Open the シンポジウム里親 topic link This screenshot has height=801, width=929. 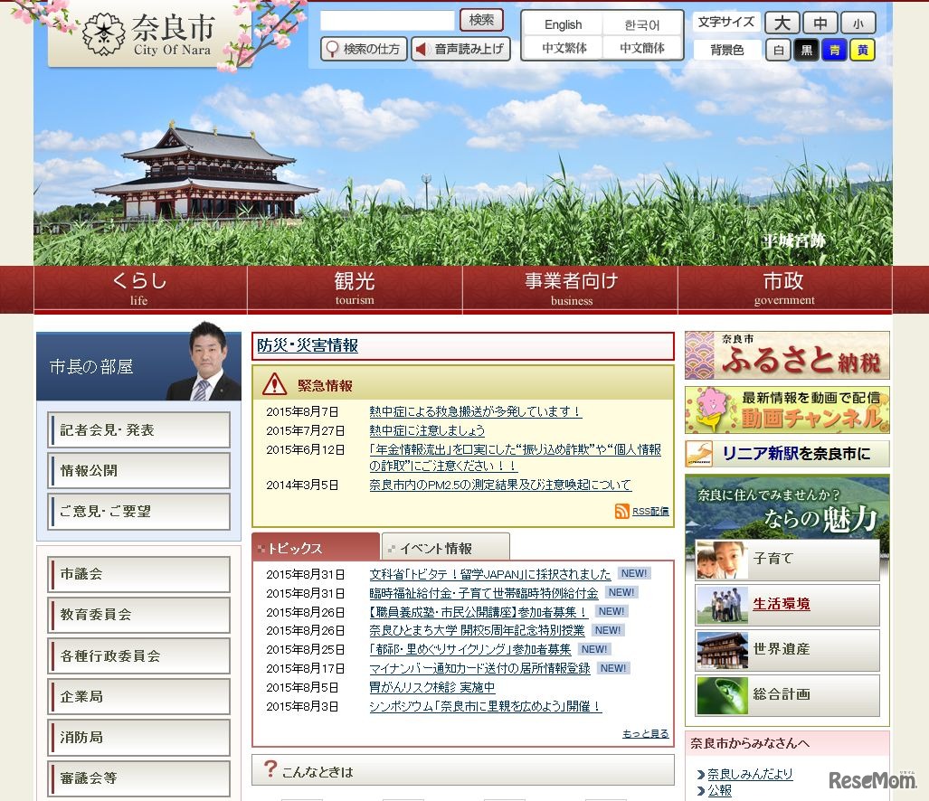click(486, 706)
